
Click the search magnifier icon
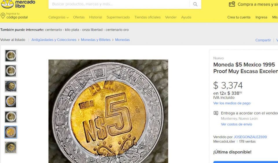pos(195,4)
